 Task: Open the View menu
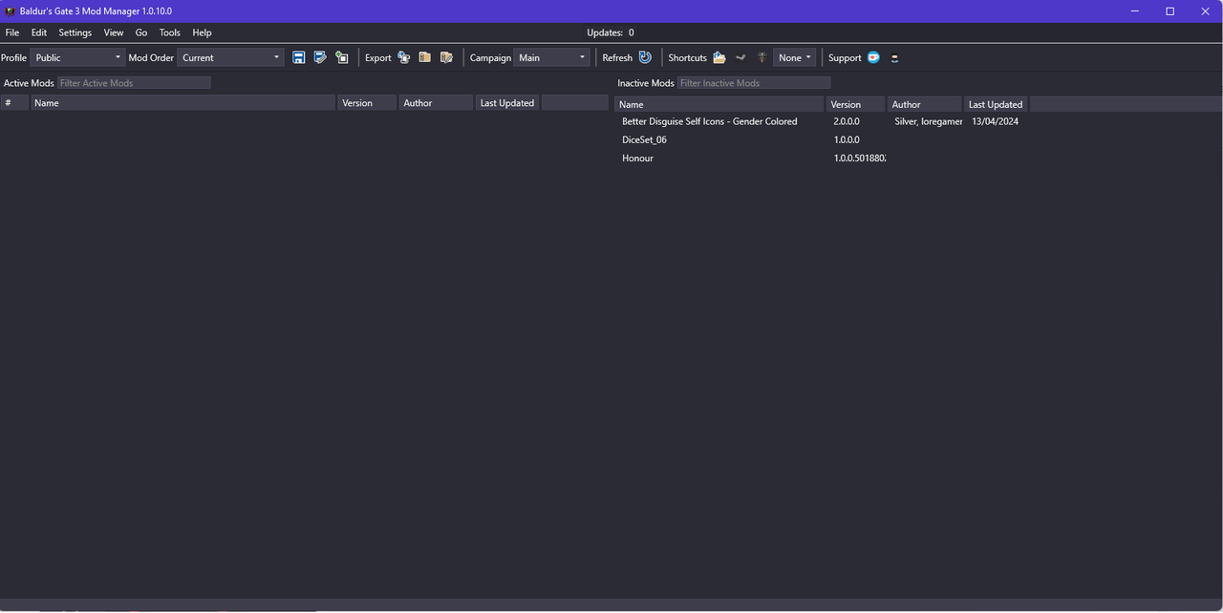114,32
